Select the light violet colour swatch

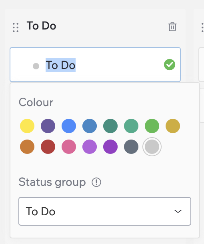[90, 147]
